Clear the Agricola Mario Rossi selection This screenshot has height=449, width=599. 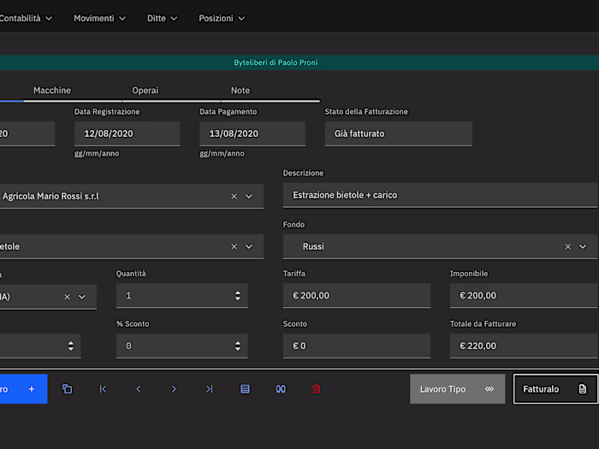[x=234, y=196]
